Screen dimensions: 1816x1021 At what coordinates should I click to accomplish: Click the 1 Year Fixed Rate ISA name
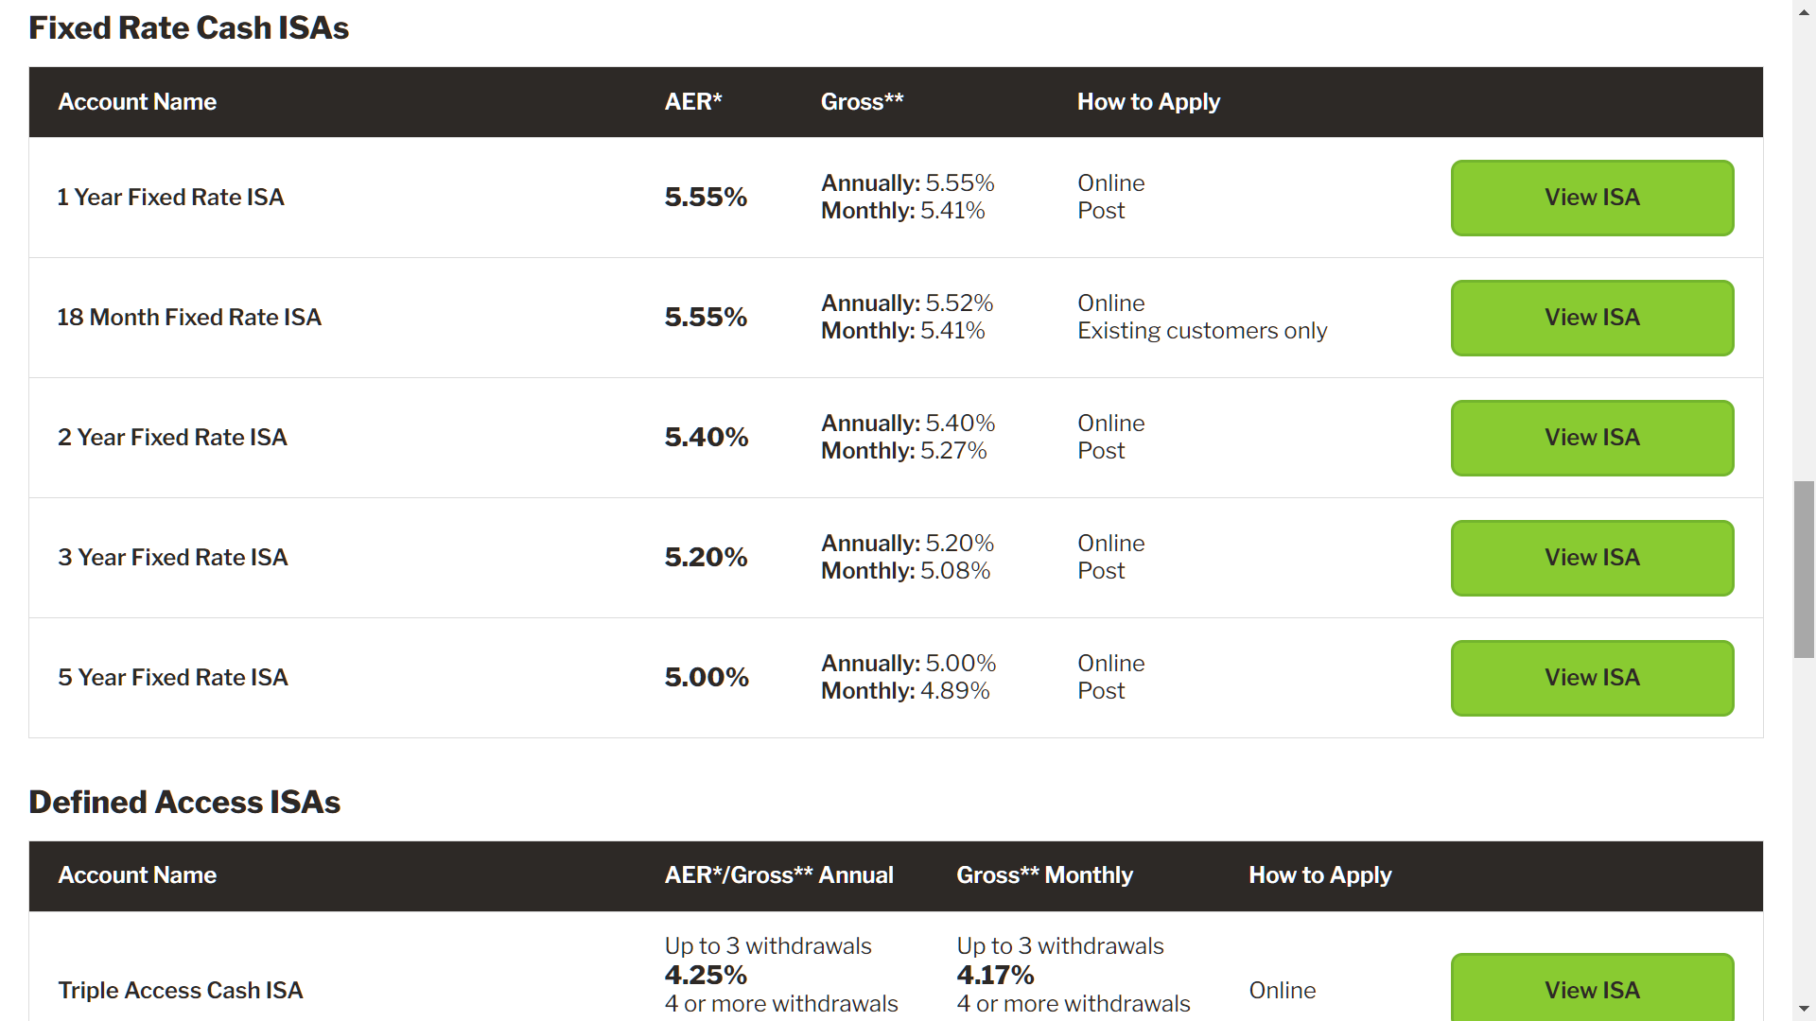coord(170,197)
